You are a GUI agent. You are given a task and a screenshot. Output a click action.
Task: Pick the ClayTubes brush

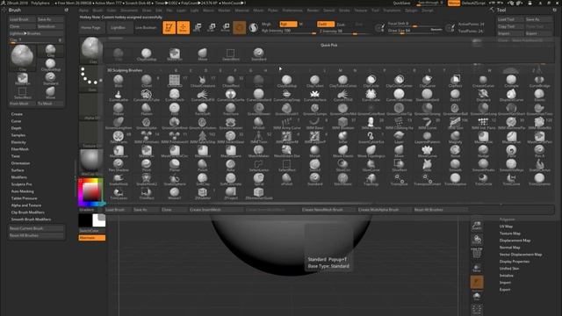(x=314, y=81)
